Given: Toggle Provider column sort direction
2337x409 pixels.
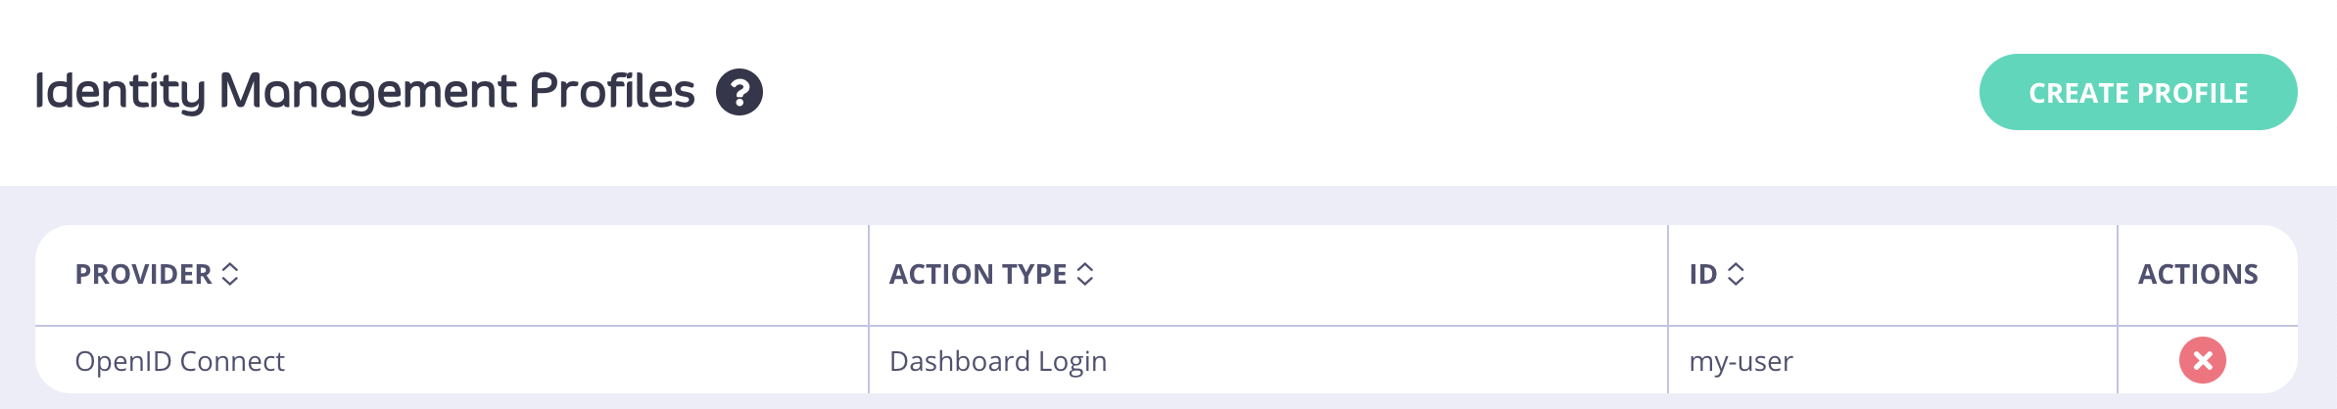Looking at the screenshot, I should click(230, 274).
